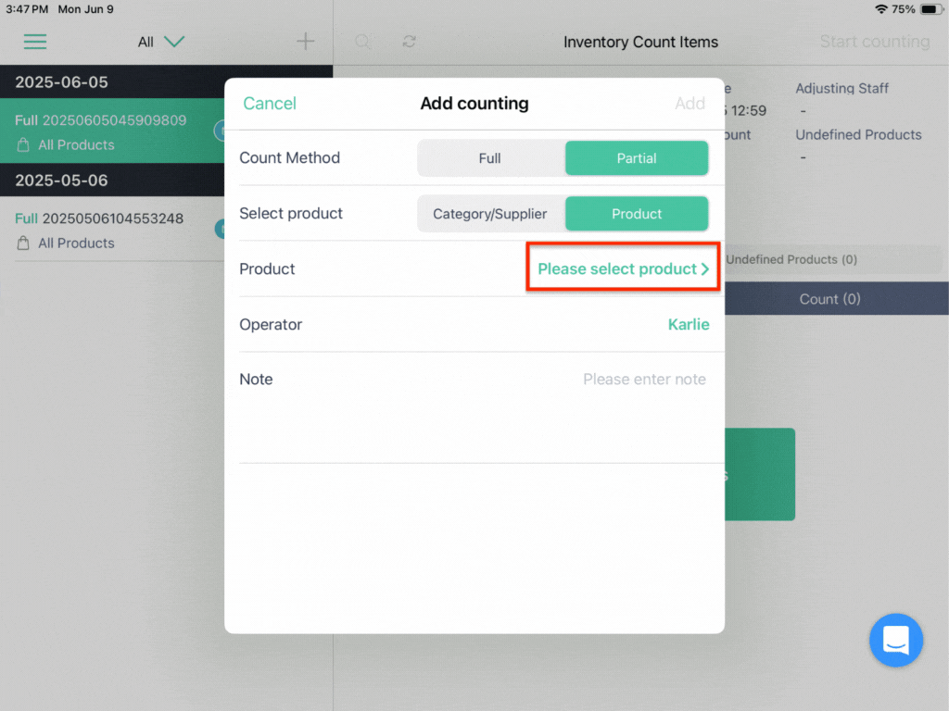Viewport: 949px width, 711px height.
Task: Choose the Product selection option
Action: [x=637, y=214]
